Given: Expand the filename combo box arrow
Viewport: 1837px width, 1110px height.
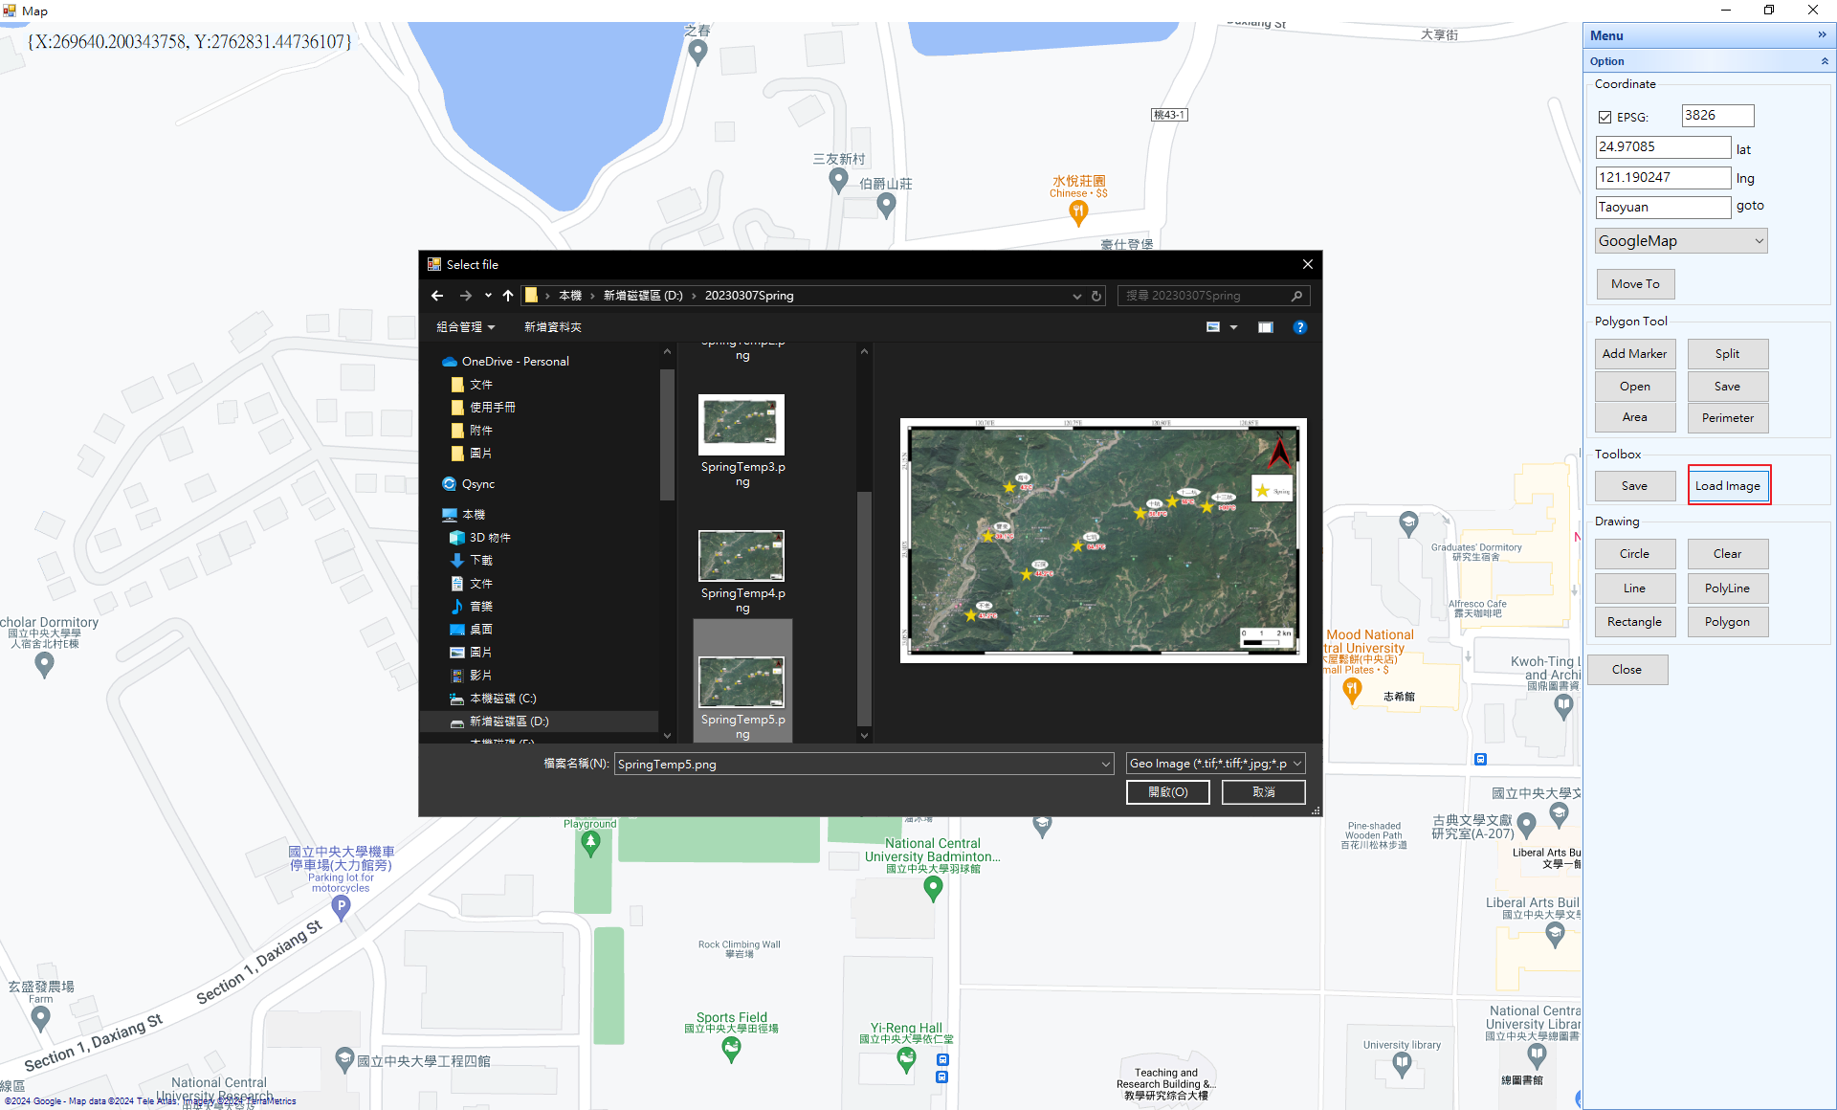Looking at the screenshot, I should click(1106, 764).
